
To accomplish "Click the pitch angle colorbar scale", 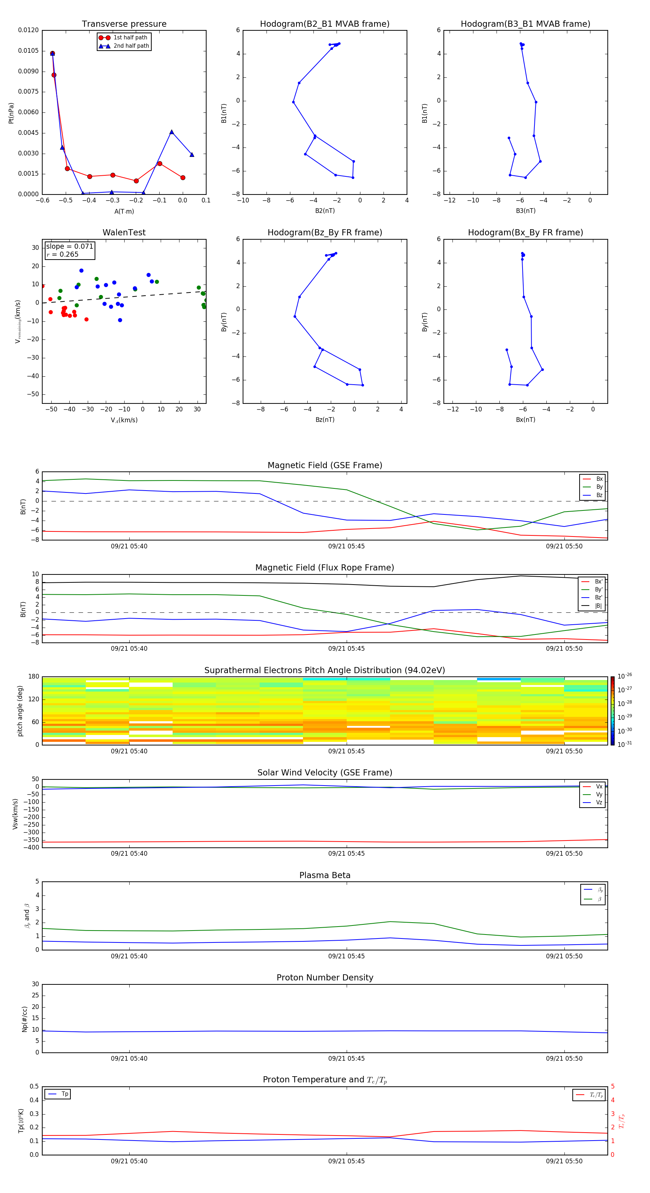I will (x=612, y=710).
